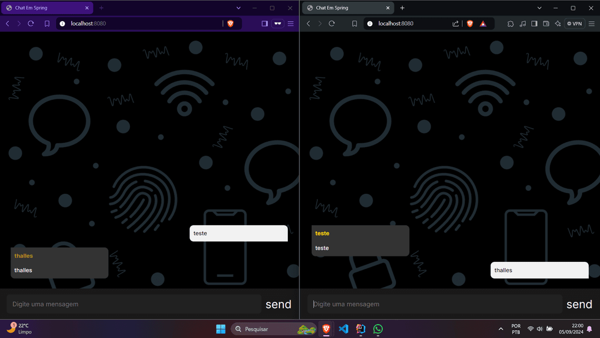Open Leo AI assistant sparkle icon
600x338 pixels.
pyautogui.click(x=557, y=24)
